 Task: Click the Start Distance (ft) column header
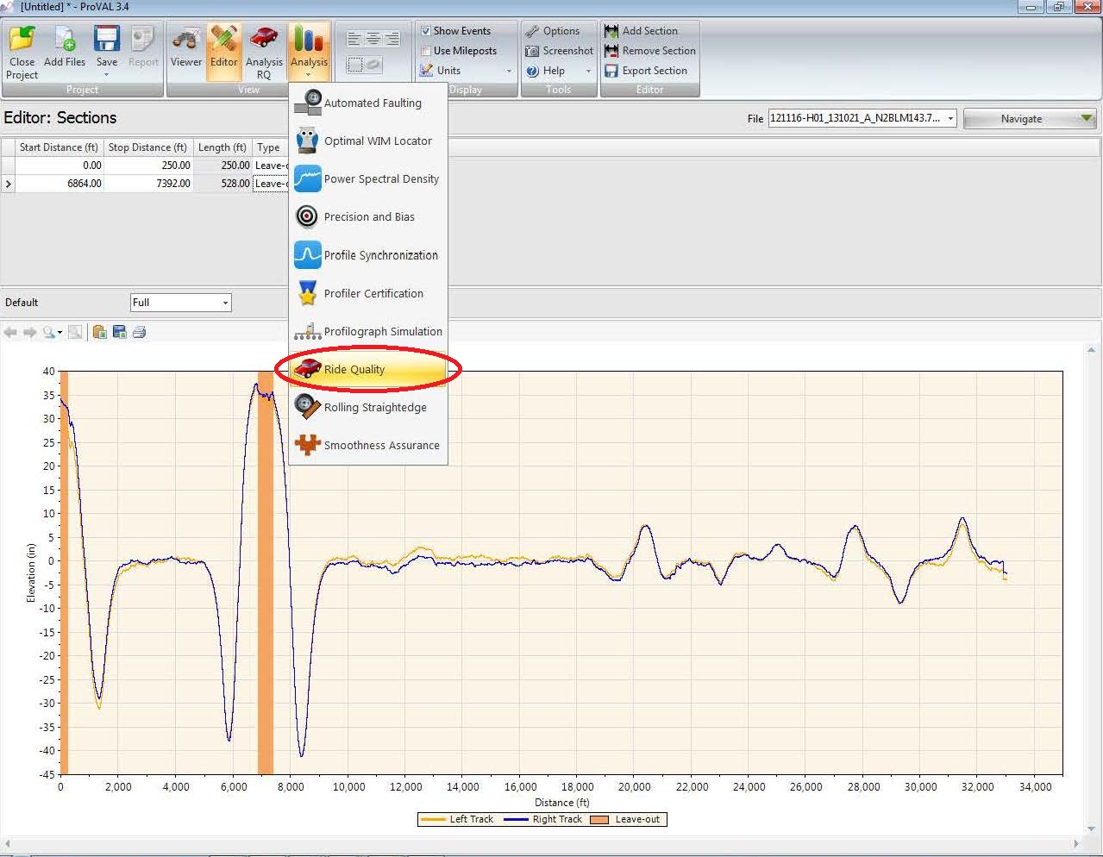click(x=59, y=147)
